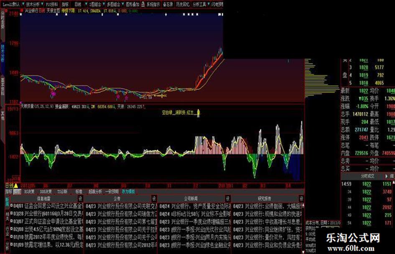Open 系统指示 from the toolbar
This screenshot has height=254, width=395.
(153, 4)
